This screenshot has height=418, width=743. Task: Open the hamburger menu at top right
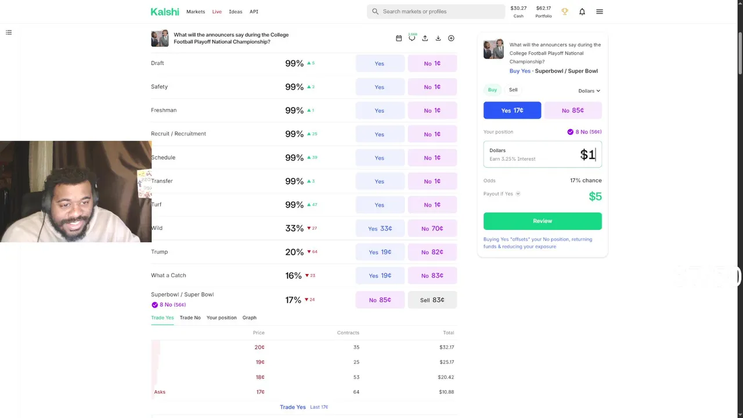tap(600, 12)
